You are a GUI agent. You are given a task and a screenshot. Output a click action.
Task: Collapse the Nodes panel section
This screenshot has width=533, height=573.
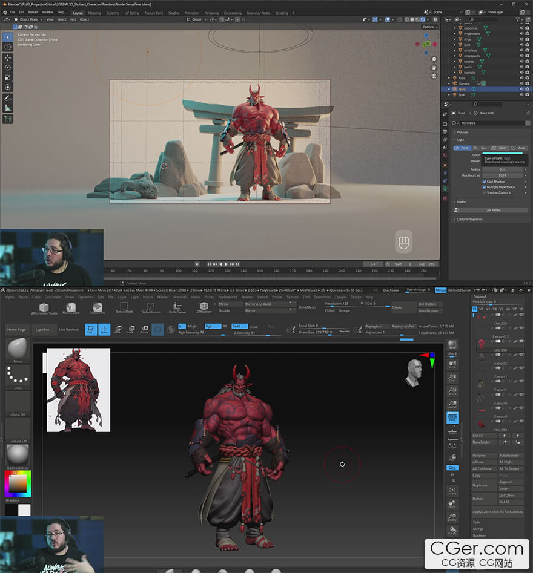pos(461,201)
